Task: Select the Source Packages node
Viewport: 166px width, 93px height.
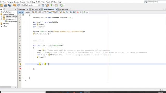Action: [x=9, y=14]
